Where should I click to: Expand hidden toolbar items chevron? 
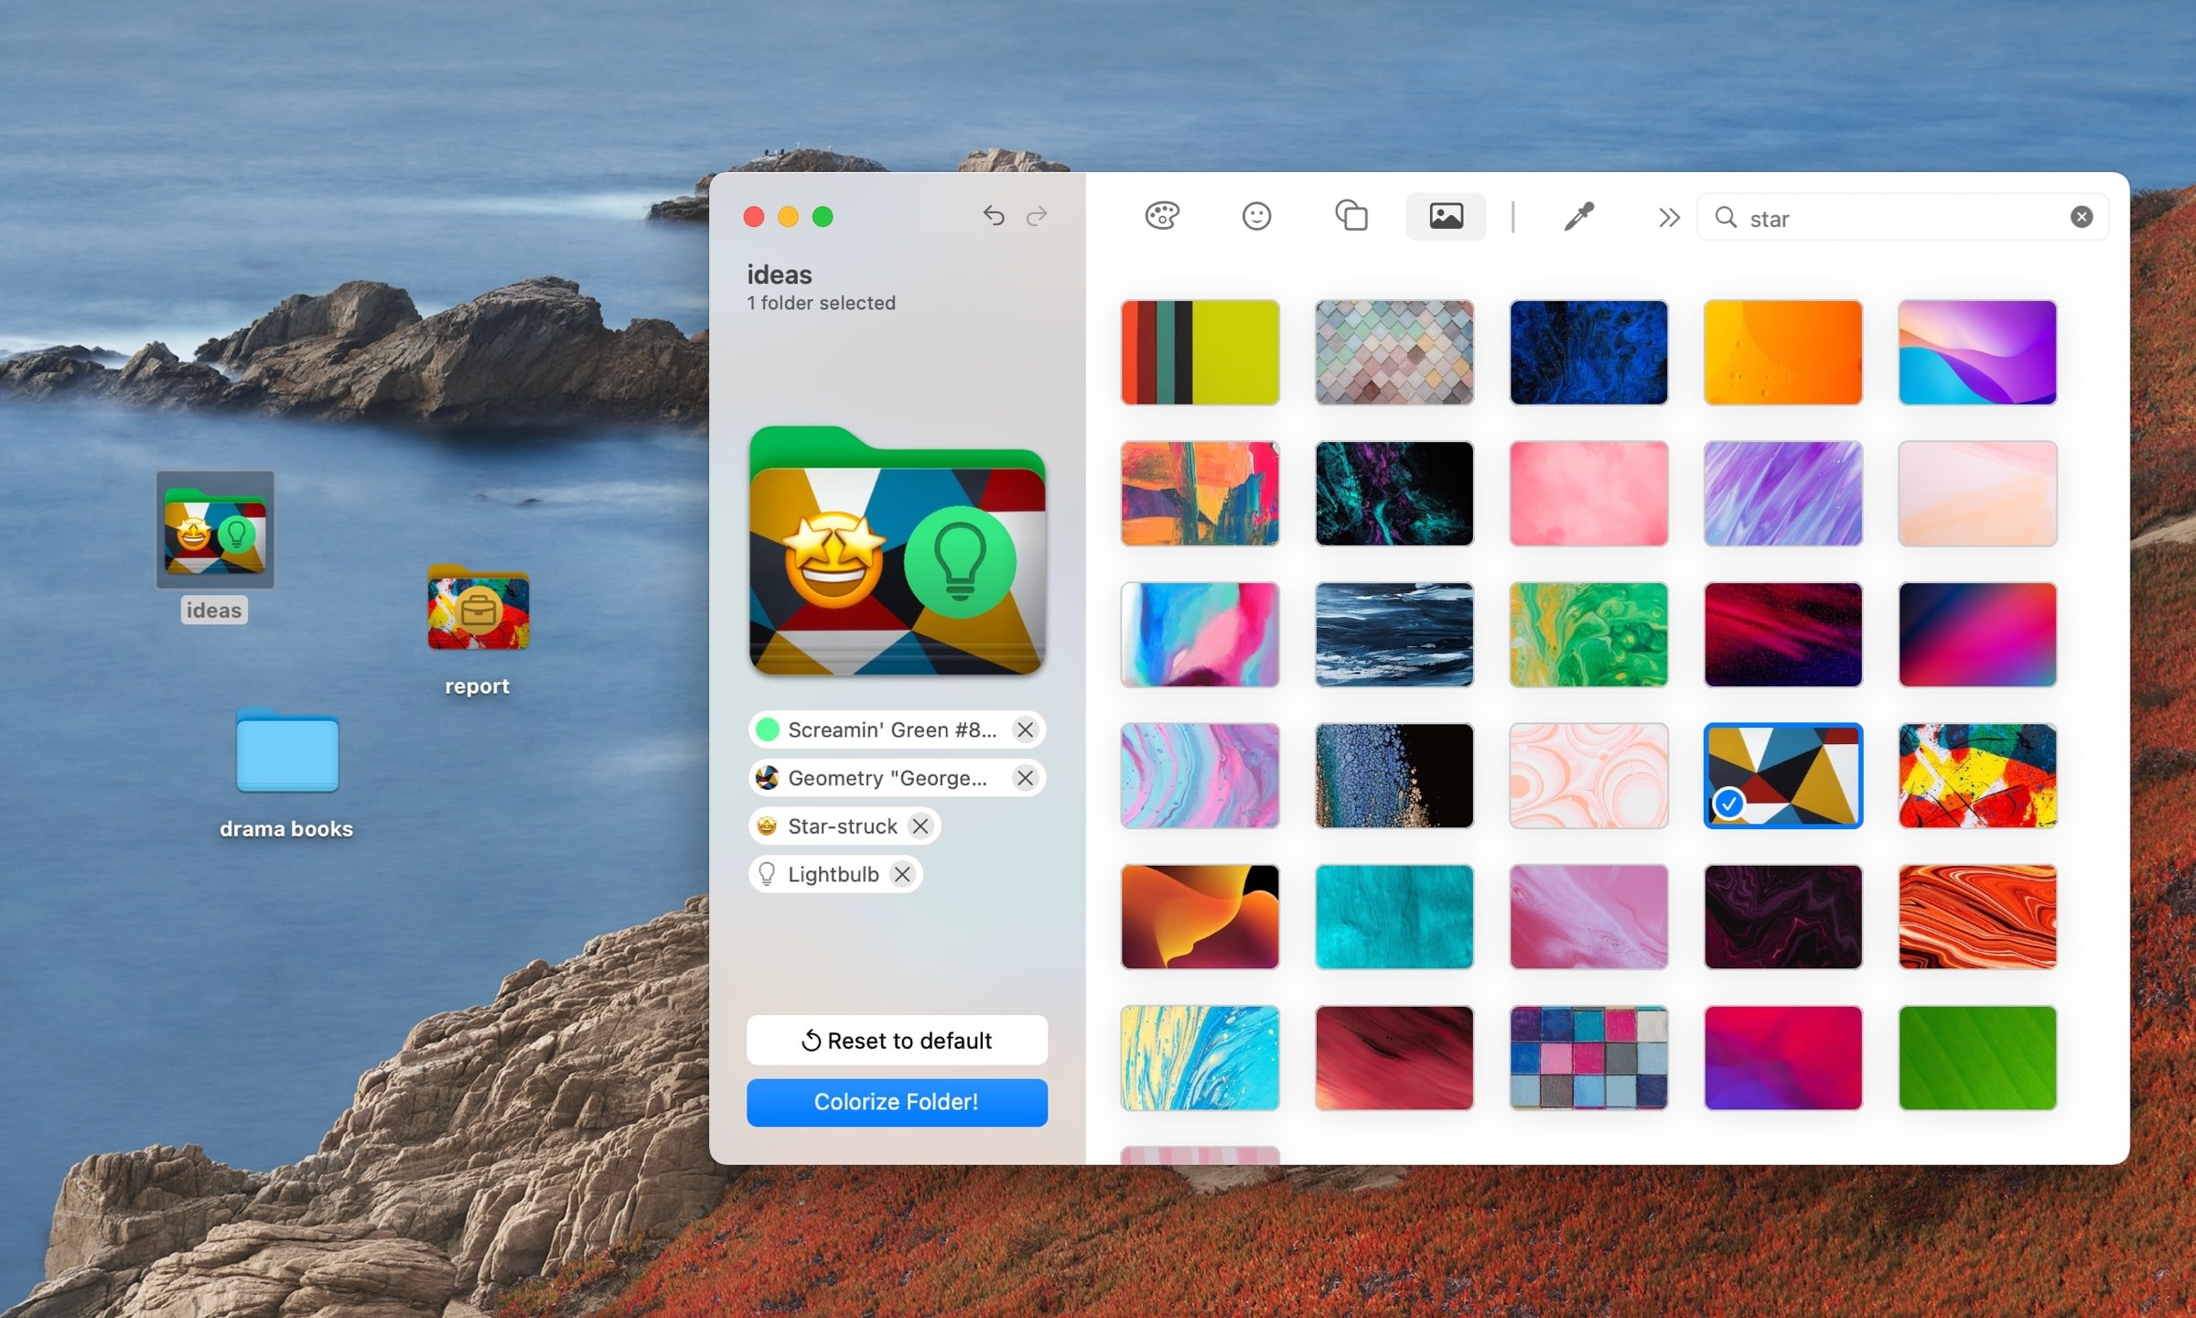pos(1668,217)
